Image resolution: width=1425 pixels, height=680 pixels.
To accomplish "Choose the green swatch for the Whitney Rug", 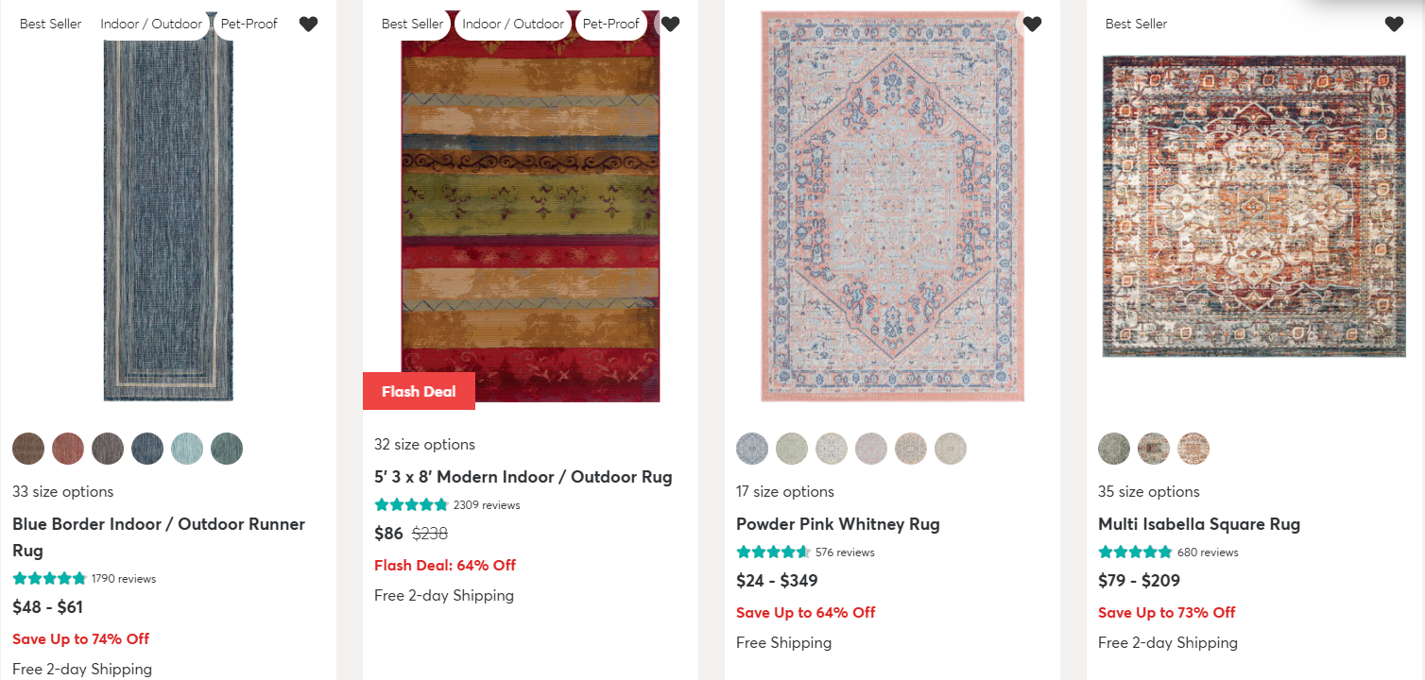I will pyautogui.click(x=792, y=449).
